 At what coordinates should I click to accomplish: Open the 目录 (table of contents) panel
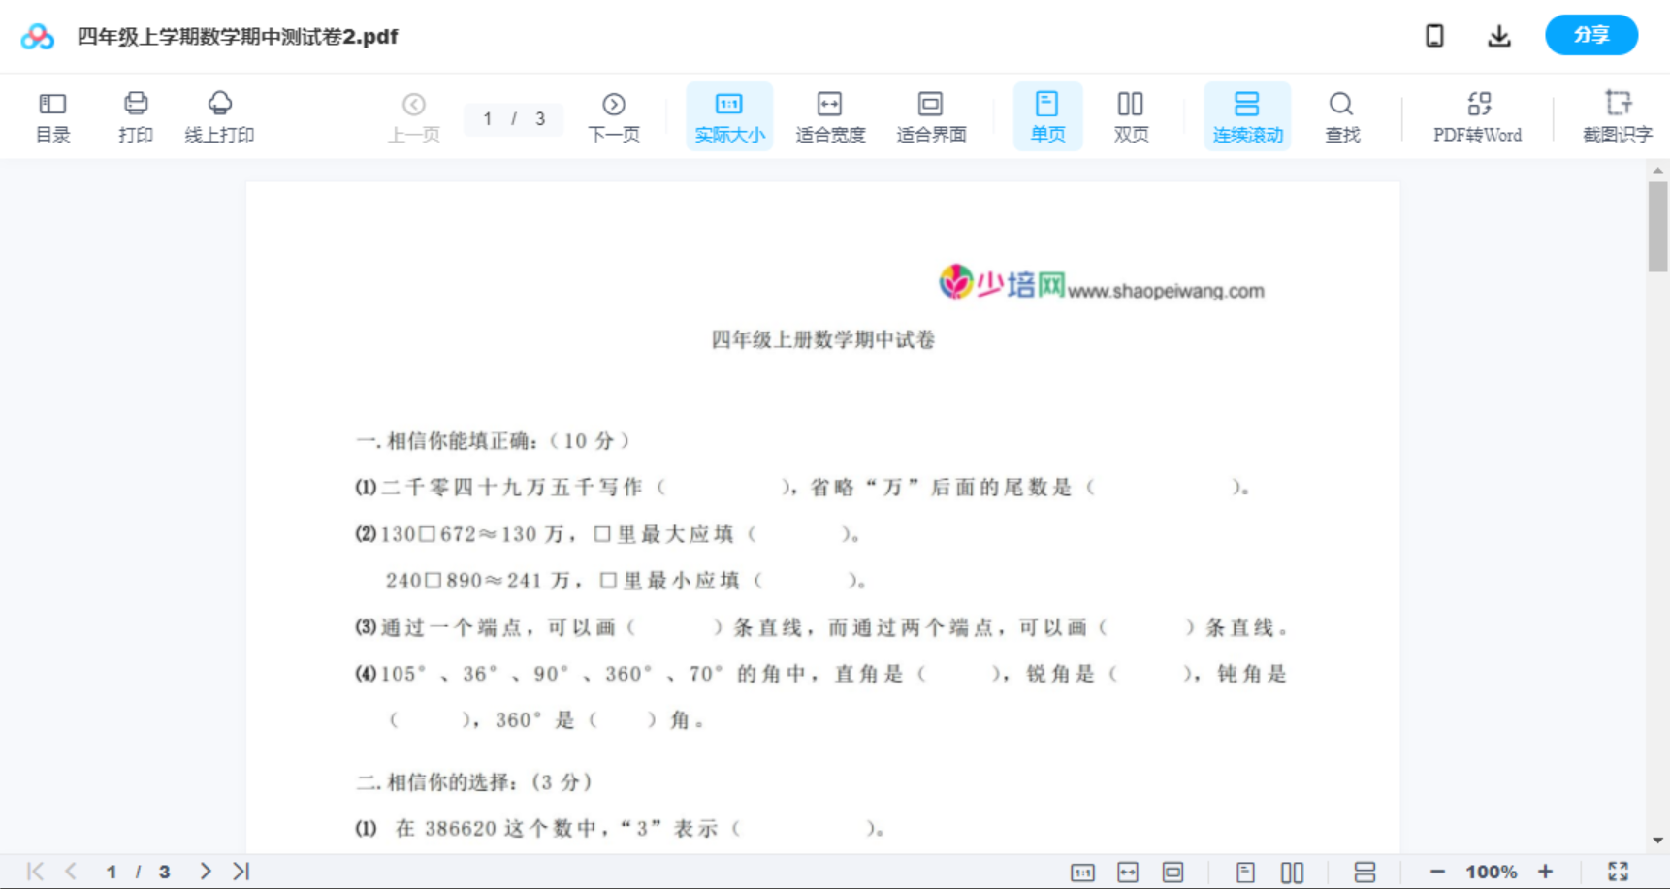click(x=52, y=115)
